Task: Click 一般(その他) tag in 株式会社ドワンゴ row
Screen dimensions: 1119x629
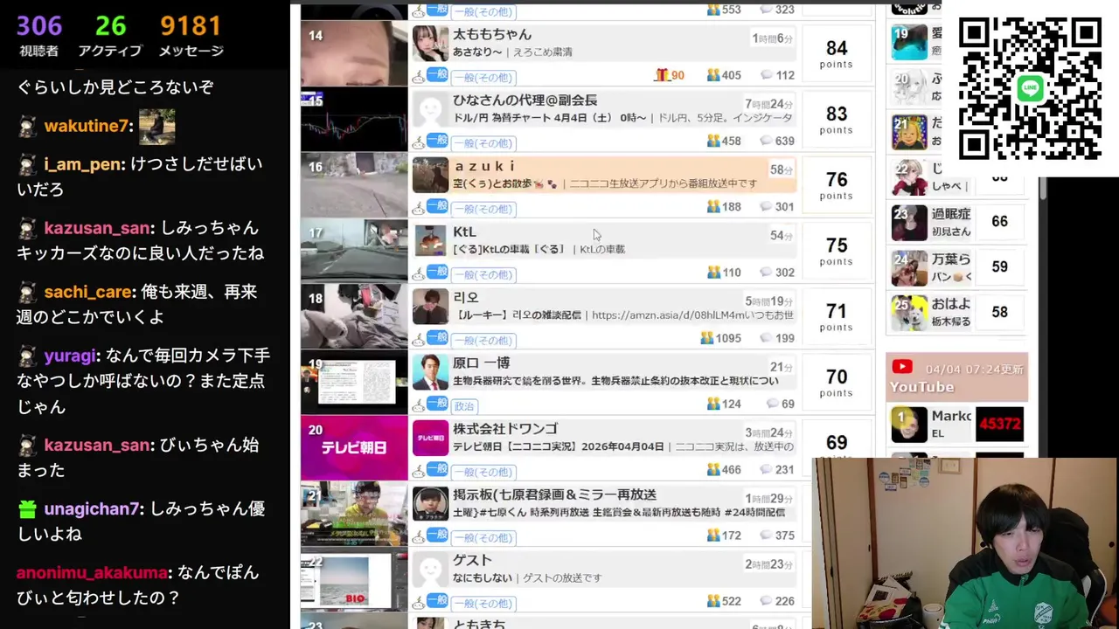Action: point(483,472)
